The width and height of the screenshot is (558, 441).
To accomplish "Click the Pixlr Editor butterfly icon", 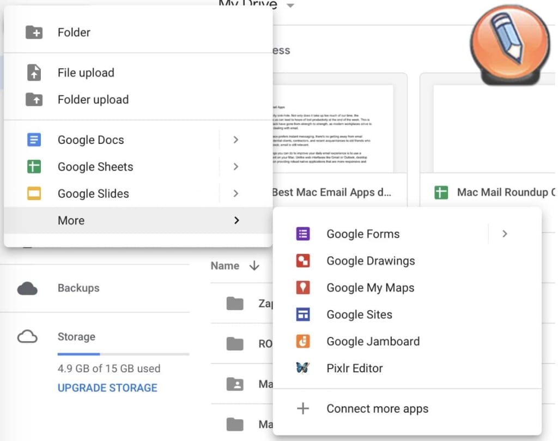I will pyautogui.click(x=303, y=367).
